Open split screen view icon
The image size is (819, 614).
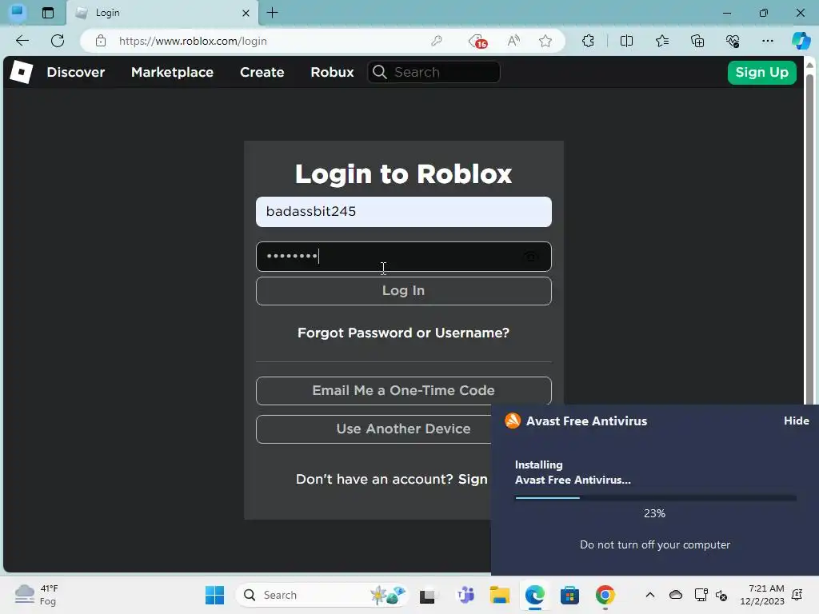(626, 41)
